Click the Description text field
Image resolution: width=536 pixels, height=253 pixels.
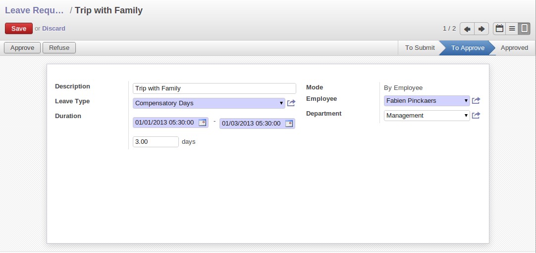coord(214,88)
